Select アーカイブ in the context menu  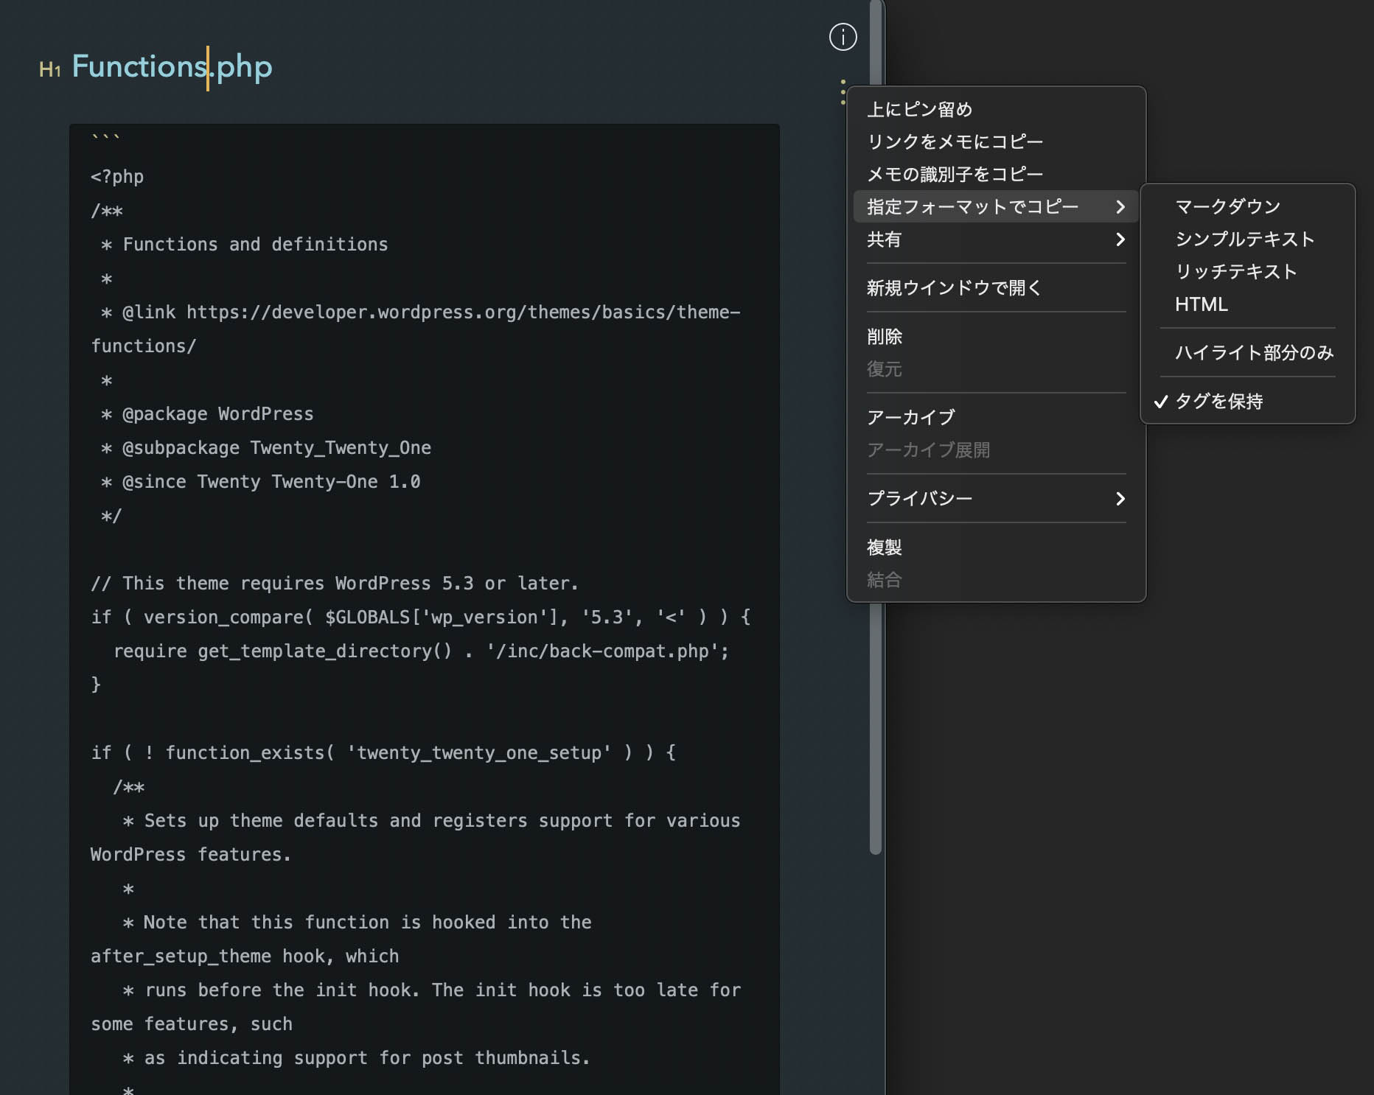[910, 418]
